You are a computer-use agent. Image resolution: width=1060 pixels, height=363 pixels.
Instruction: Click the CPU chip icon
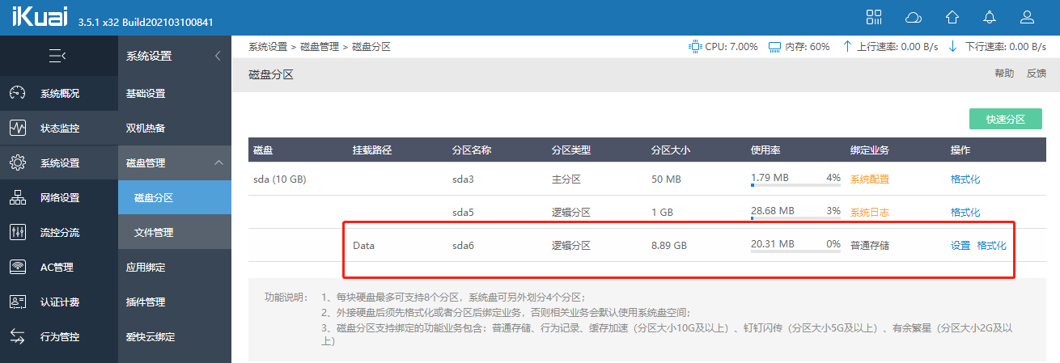coord(694,46)
